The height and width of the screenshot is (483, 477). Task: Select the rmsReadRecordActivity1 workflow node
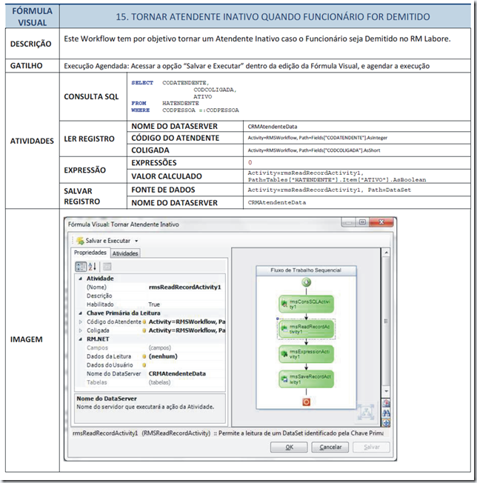(306, 329)
